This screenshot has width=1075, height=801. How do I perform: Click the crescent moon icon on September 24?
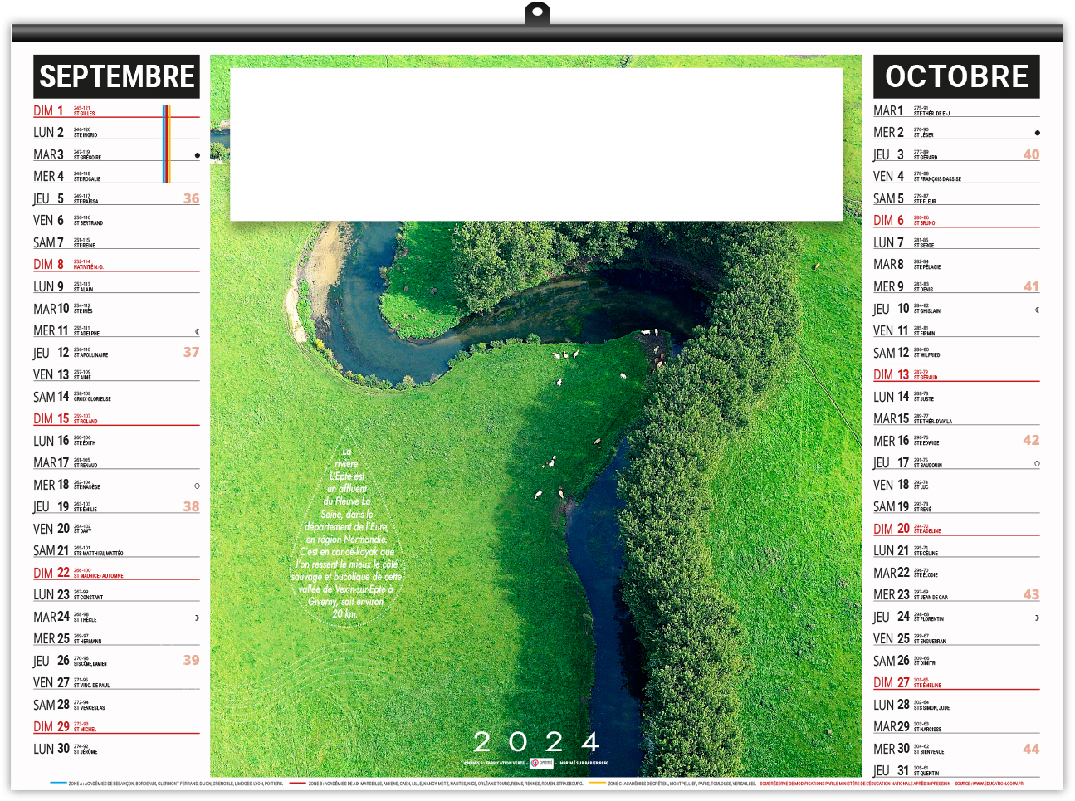[x=197, y=618]
